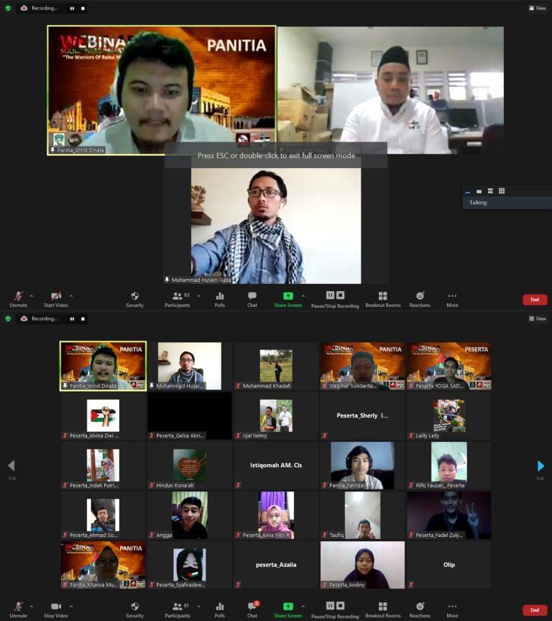Screen dimensions: 552x621
Task: Select the Istiqomah AM. Cls participant tile
Action: pyautogui.click(x=276, y=465)
